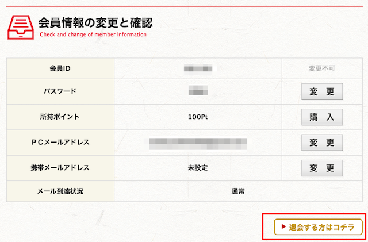368x242 pixels.
Task: Edit 携帯メールアドレス with its 変更 button
Action: pyautogui.click(x=322, y=168)
